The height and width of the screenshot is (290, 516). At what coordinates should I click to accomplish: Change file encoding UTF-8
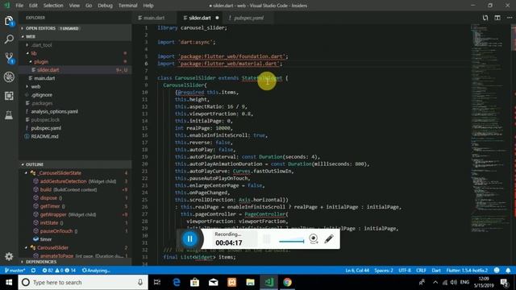click(x=405, y=271)
